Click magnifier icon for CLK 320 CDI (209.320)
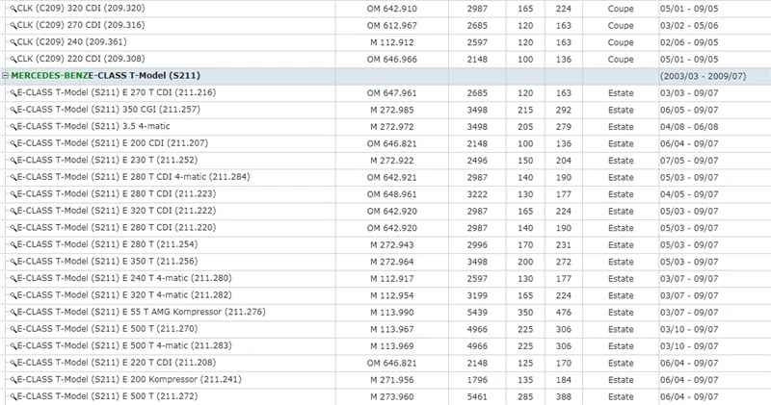 (x=13, y=9)
